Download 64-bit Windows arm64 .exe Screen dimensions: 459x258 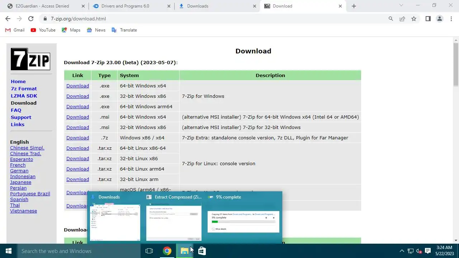[x=77, y=107]
